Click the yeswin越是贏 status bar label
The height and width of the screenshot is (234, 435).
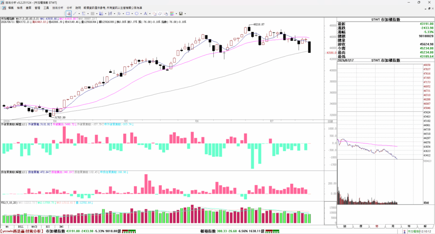click(22, 231)
